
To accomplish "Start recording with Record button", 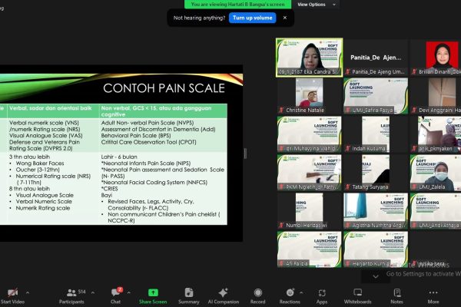I will pos(258,295).
